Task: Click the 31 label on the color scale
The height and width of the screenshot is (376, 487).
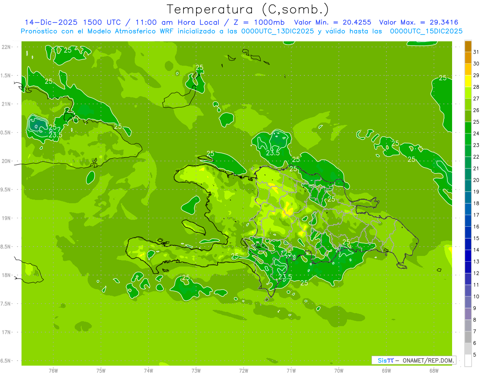Action: (476, 52)
